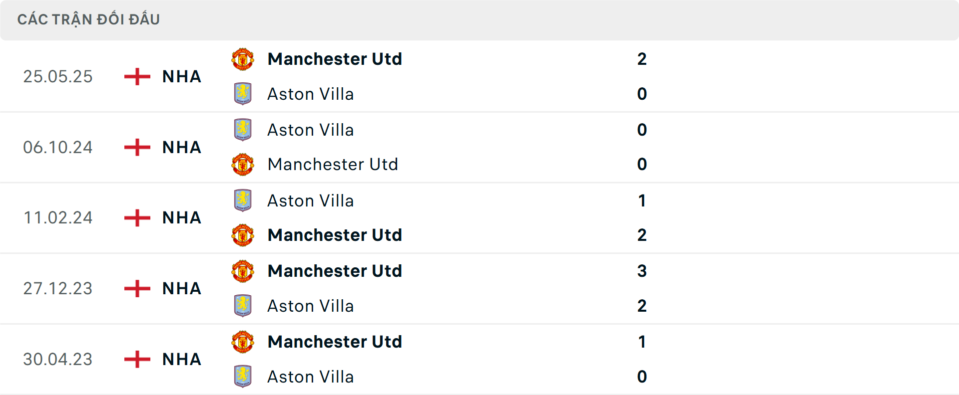The width and height of the screenshot is (959, 395).
Task: Expand the CÁC TRẬN ĐỐI ĐẤU section header
Action: (89, 19)
